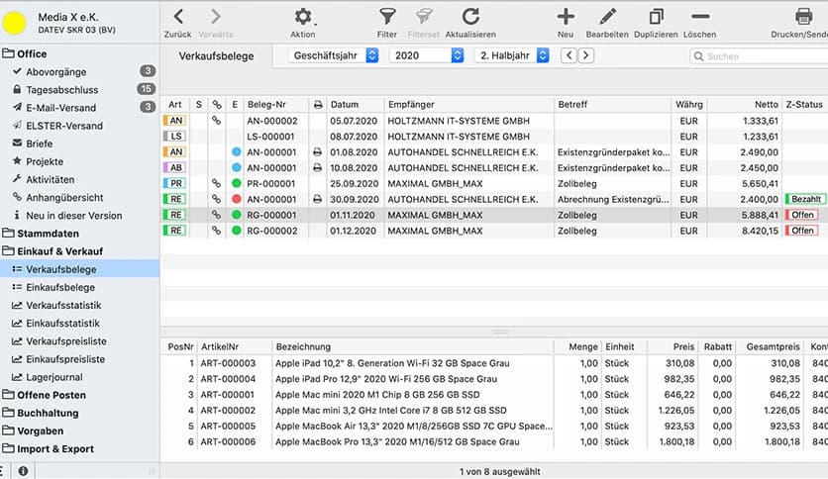Open the Aktion gear menu
The height and width of the screenshot is (479, 828).
pos(303,23)
